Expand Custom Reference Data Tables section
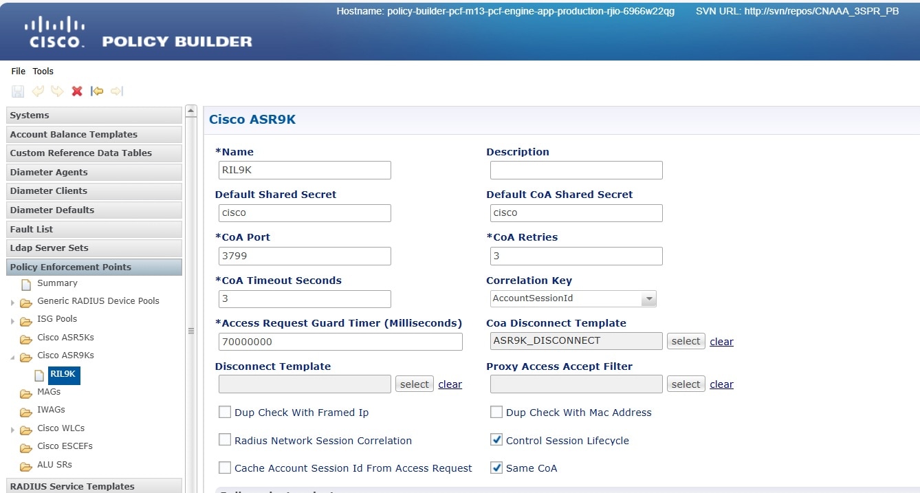This screenshot has height=493, width=920. (94, 153)
